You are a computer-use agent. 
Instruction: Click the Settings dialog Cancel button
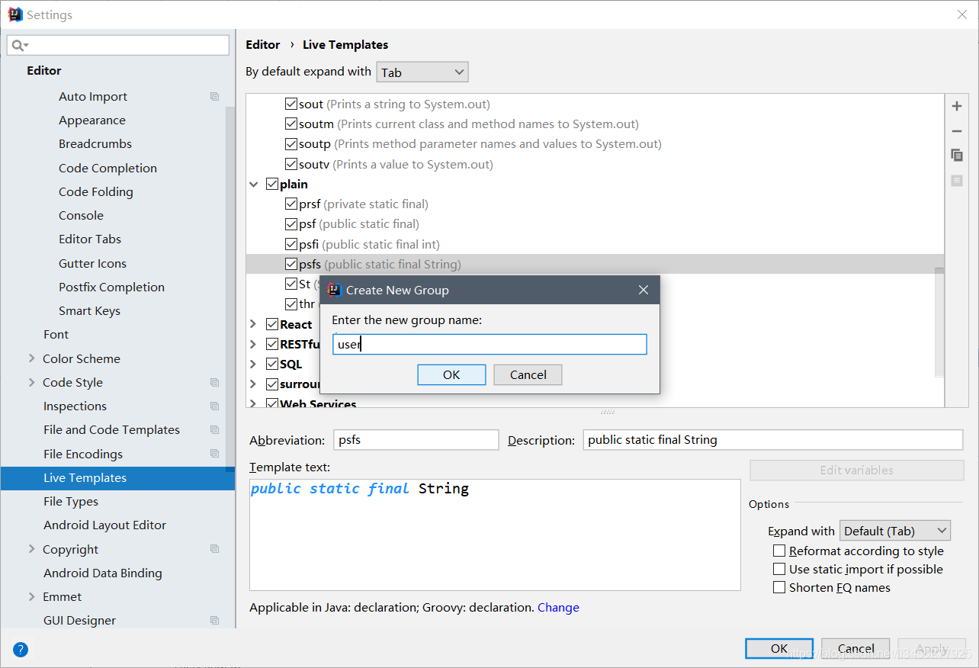point(855,648)
